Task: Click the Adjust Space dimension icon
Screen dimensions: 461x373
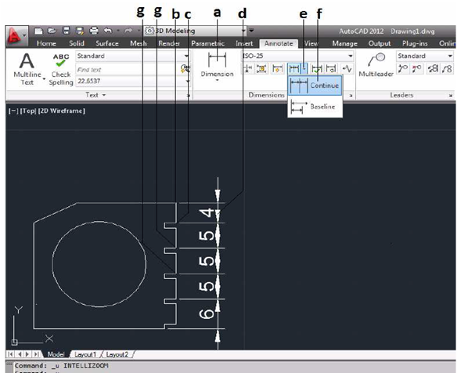Action: 261,69
